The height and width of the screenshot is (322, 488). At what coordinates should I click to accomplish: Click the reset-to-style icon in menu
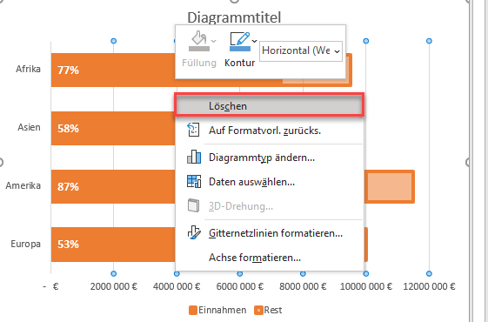(x=193, y=130)
